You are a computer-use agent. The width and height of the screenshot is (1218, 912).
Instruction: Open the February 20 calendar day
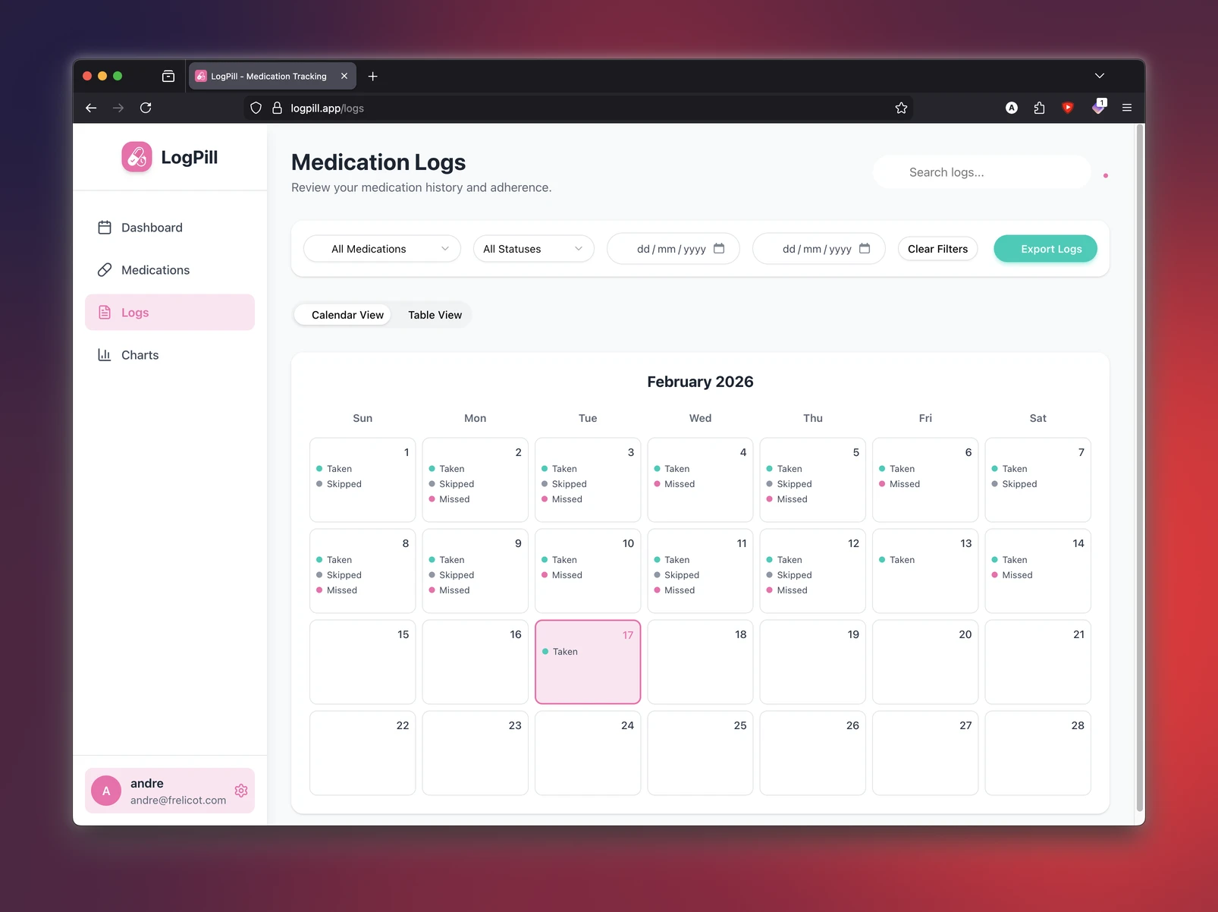925,662
